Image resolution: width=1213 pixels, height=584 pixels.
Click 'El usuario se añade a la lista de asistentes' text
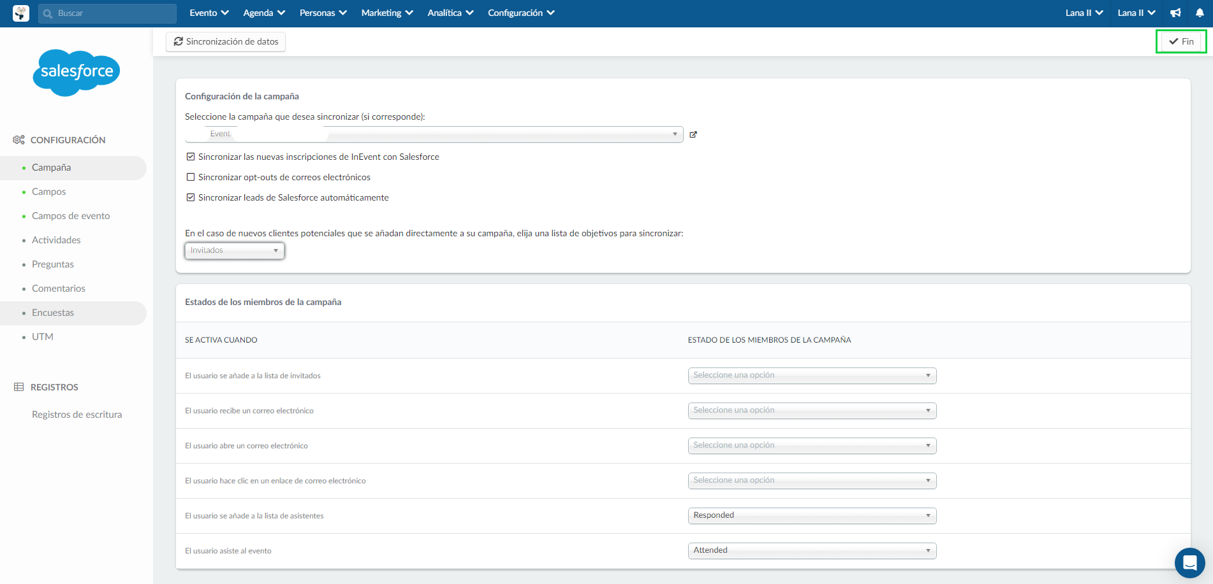(x=254, y=516)
